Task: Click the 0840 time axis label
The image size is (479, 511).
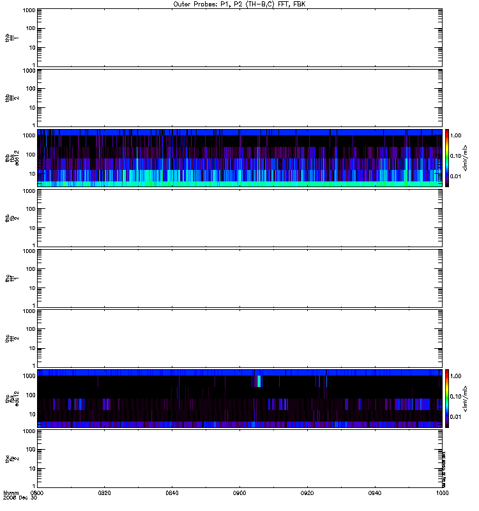Action: [172, 492]
